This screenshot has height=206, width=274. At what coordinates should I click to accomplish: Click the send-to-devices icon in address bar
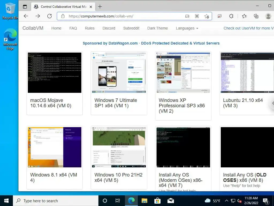(x=187, y=16)
